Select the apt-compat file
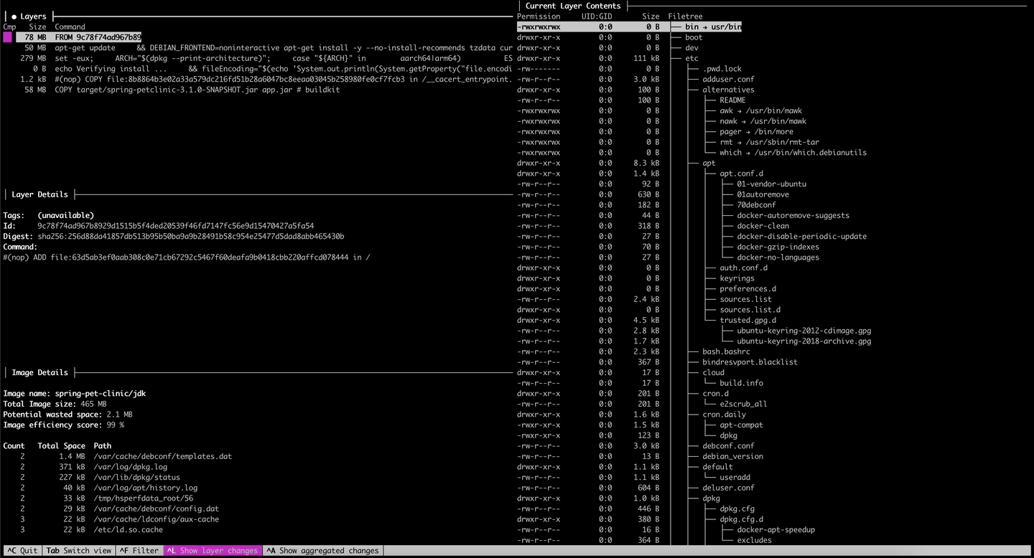Image resolution: width=1034 pixels, height=558 pixels. tap(741, 425)
